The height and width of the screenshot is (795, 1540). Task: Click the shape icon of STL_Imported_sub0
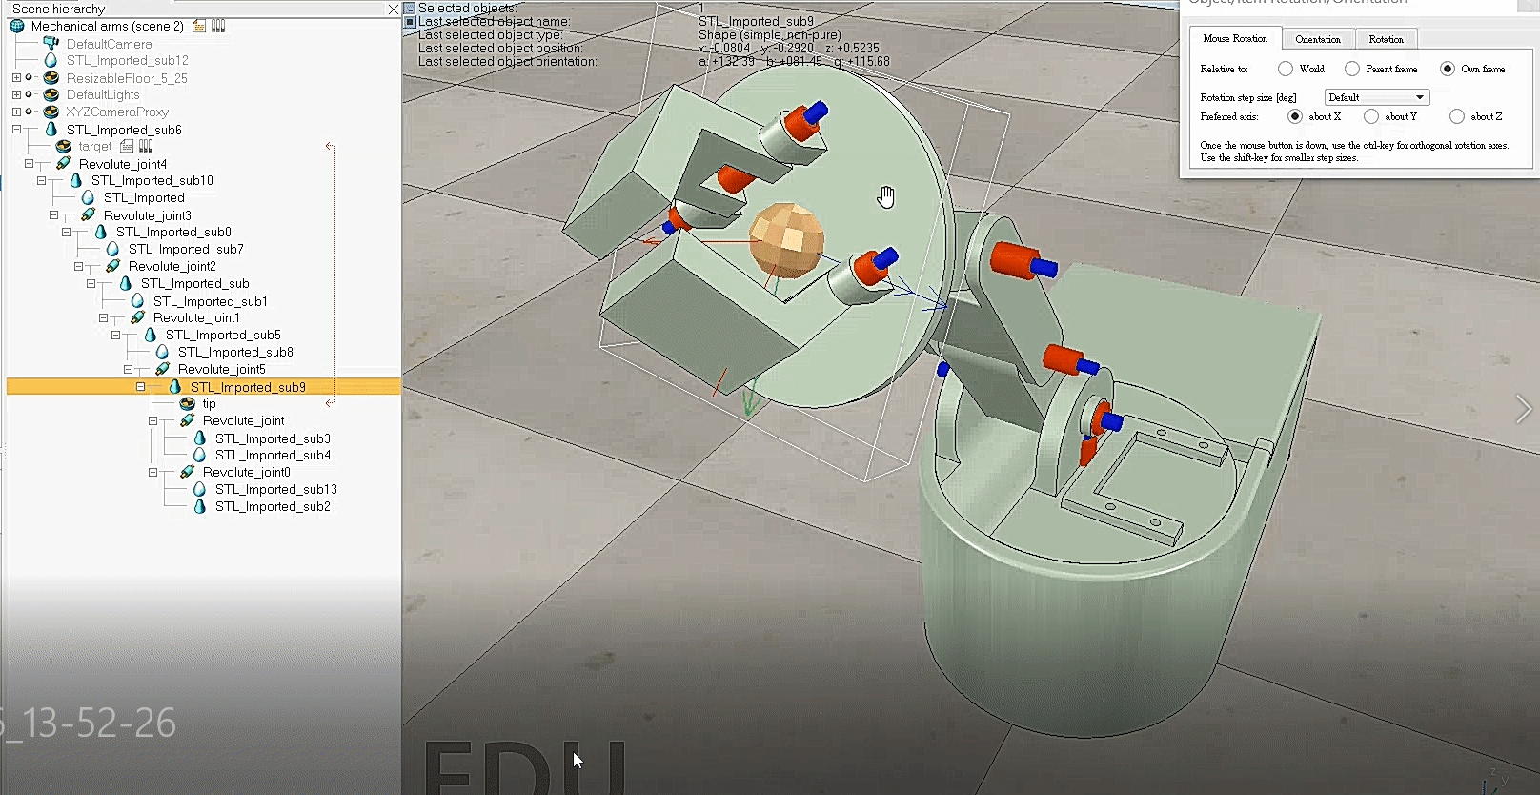click(101, 232)
